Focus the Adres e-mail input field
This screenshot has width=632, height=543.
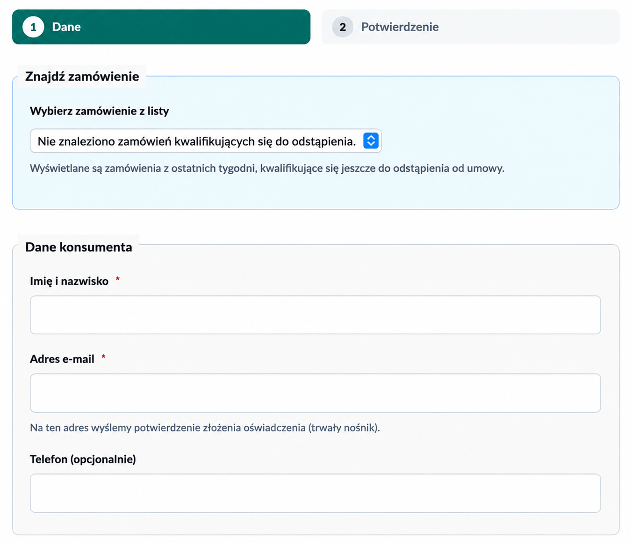(315, 393)
